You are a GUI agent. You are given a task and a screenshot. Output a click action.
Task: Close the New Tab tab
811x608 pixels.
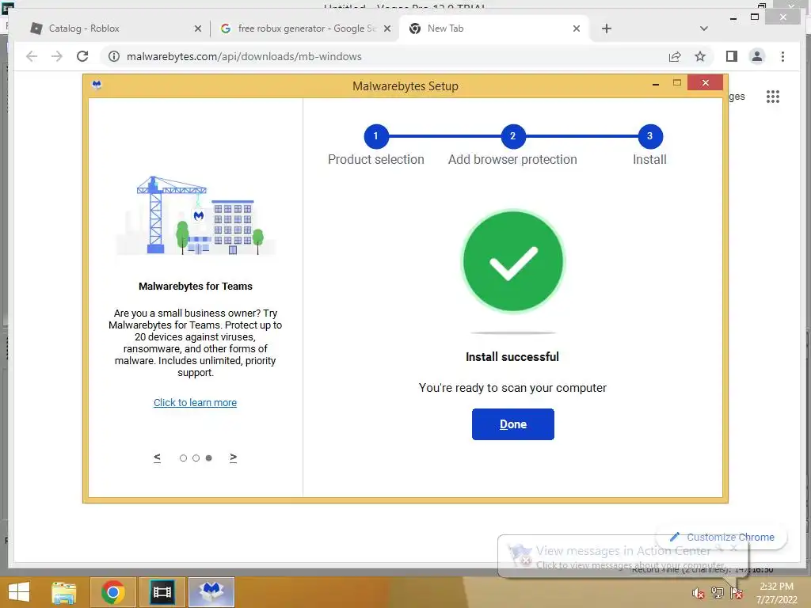[577, 28]
